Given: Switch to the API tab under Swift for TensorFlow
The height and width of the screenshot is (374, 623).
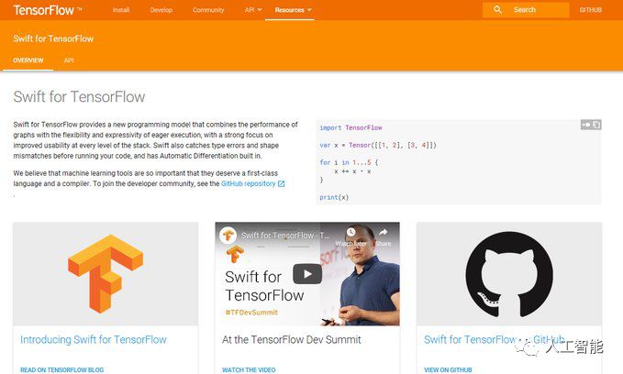Looking at the screenshot, I should 69,60.
